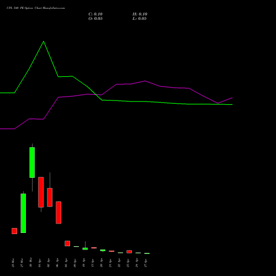The height and width of the screenshot is (276, 276).
Task: Select the 08 Apr date label
Action: point(66,263)
